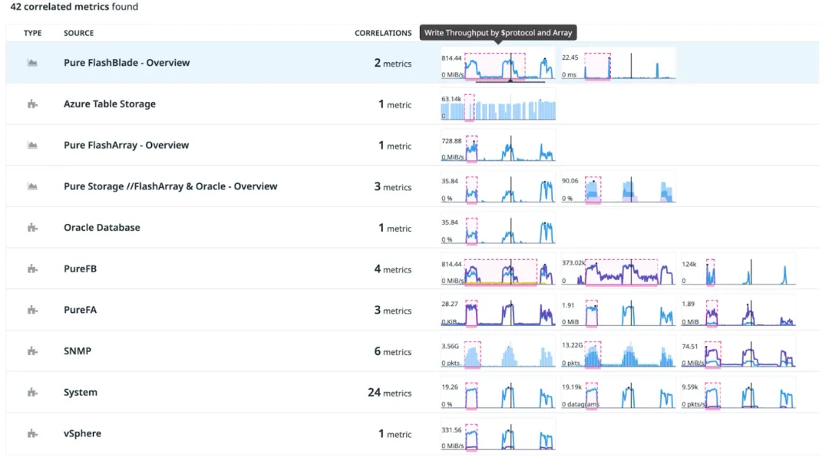Open the 373.02k chart in PureFB row
829x464 pixels.
point(618,270)
